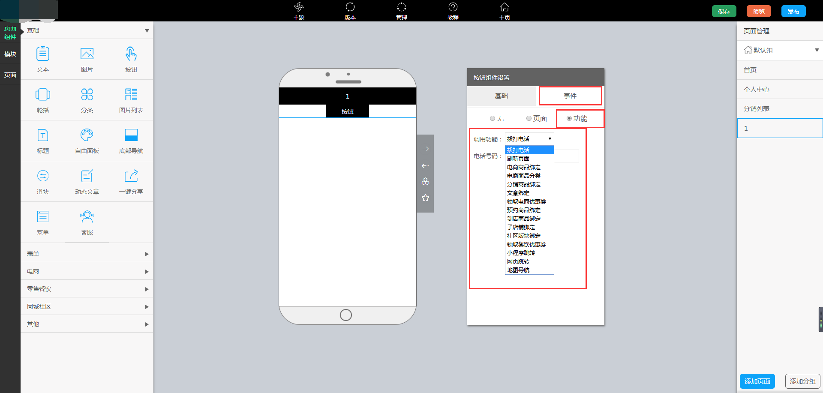
Task: Switch to the 事件 settings tab
Action: pyautogui.click(x=570, y=96)
